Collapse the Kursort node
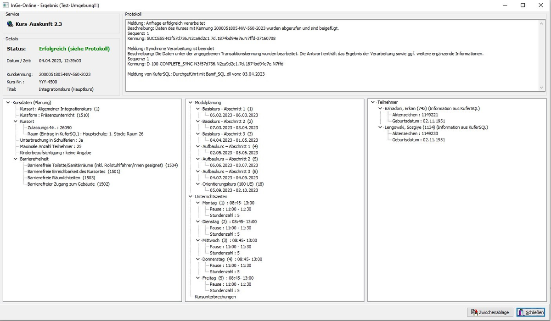The height and width of the screenshot is (321, 551). pos(16,122)
